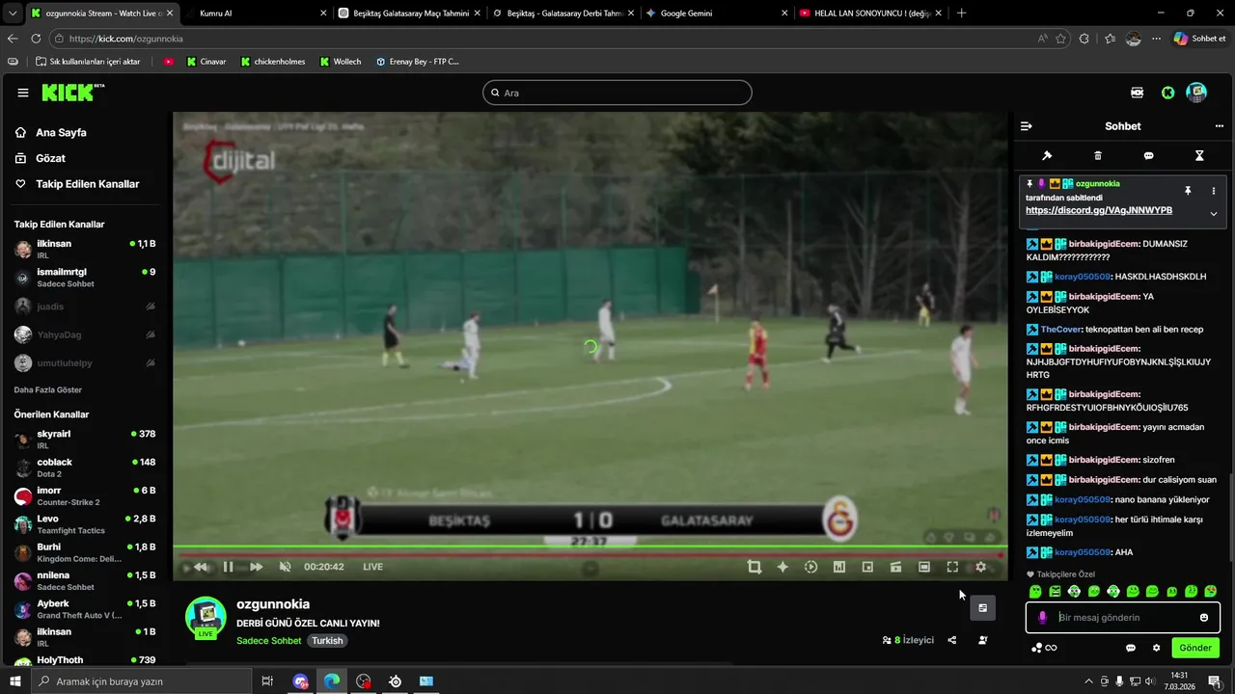The width and height of the screenshot is (1235, 694).
Task: Click the speech bubble chat mode icon
Action: [1148, 155]
